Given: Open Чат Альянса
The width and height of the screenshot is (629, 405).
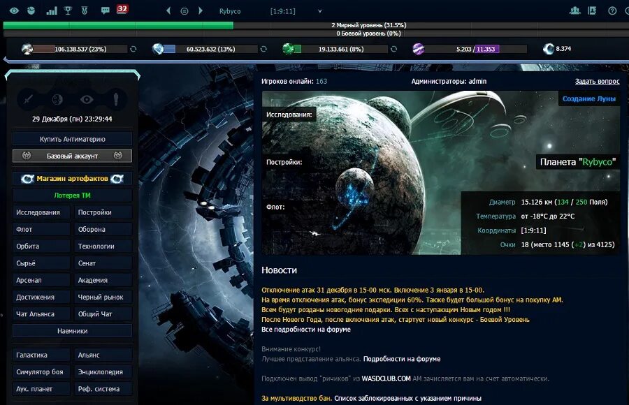Looking at the screenshot, I should (x=41, y=314).
